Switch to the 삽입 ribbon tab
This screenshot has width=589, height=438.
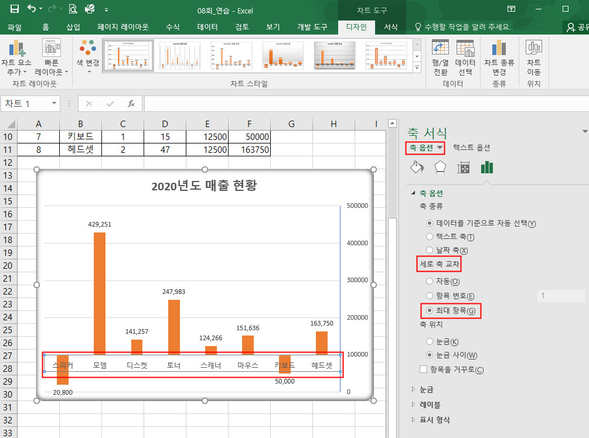click(x=73, y=27)
